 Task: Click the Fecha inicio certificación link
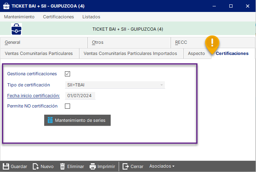click(33, 96)
